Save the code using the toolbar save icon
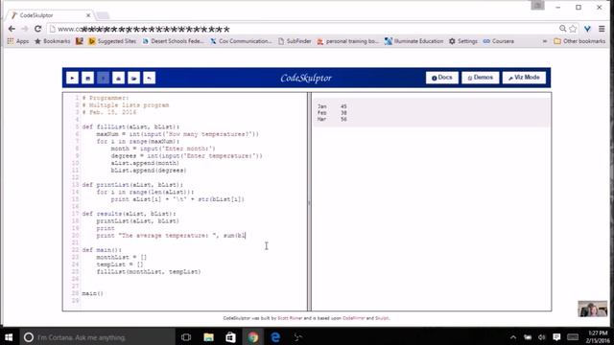This screenshot has width=614, height=345. (87, 78)
